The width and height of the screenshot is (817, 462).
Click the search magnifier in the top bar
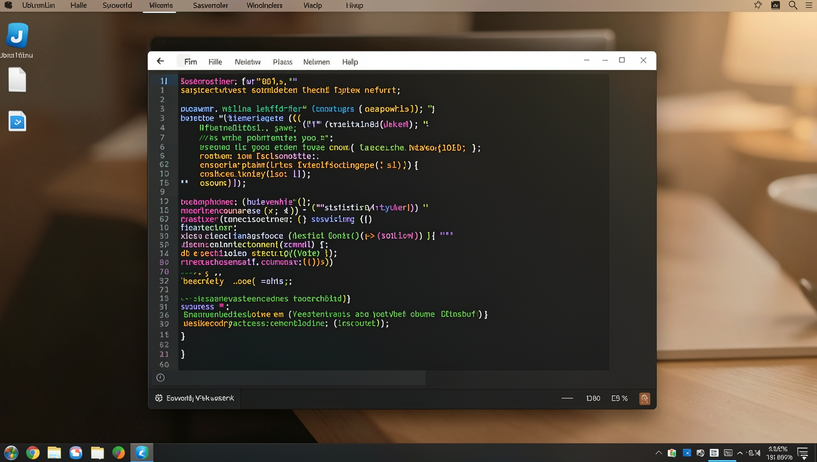792,5
